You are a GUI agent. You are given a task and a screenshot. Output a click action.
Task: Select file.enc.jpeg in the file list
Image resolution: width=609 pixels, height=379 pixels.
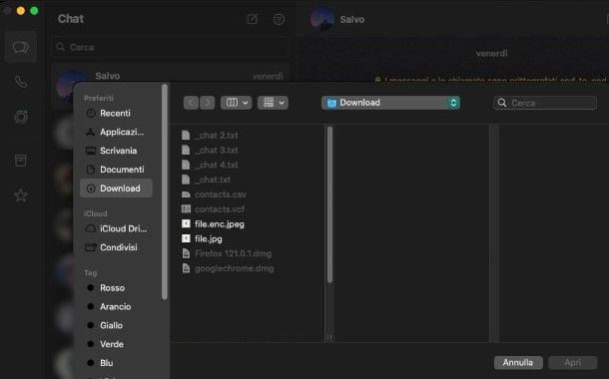coord(220,223)
